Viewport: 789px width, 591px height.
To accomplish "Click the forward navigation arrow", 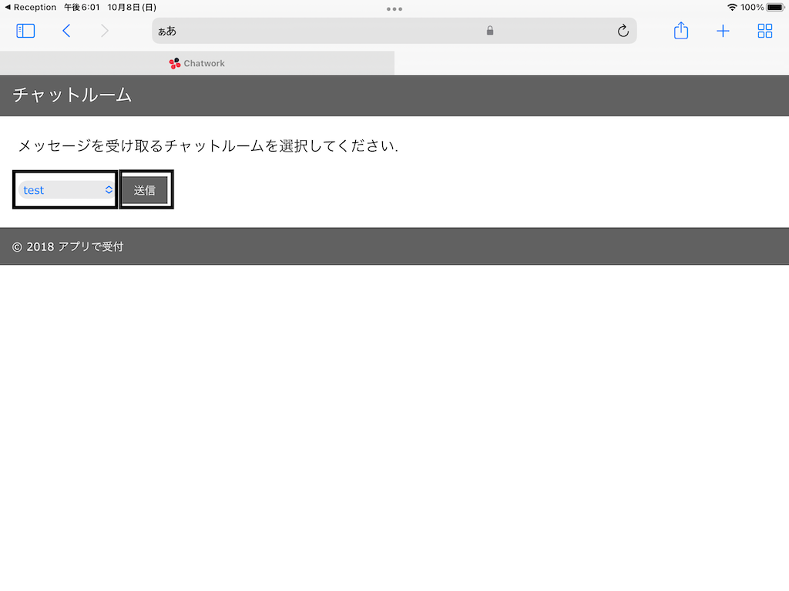I will (105, 31).
